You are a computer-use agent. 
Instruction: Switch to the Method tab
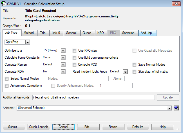(28, 33)
